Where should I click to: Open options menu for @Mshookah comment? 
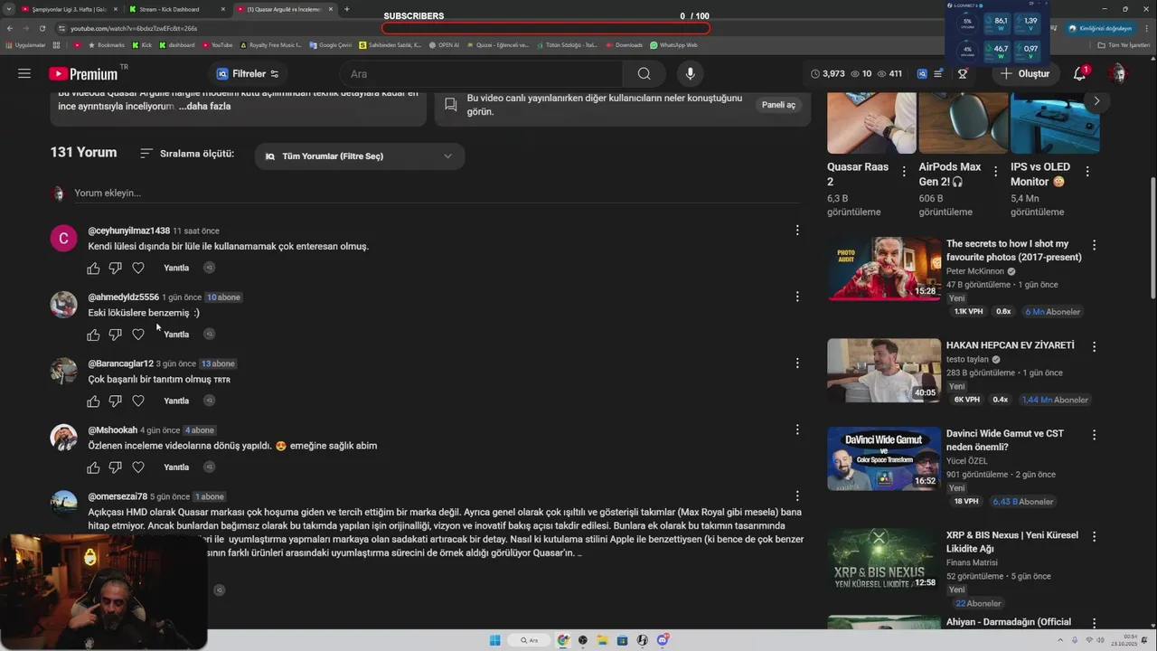[x=797, y=429]
